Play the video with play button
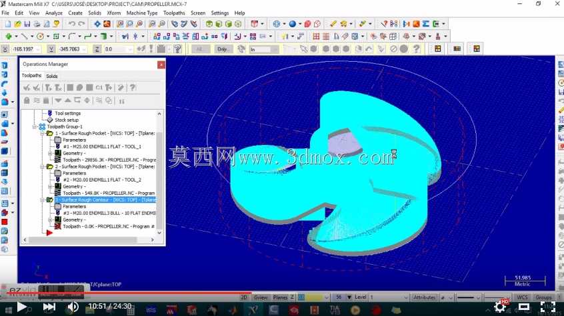Viewport: 564px width, 316px height. 21,307
